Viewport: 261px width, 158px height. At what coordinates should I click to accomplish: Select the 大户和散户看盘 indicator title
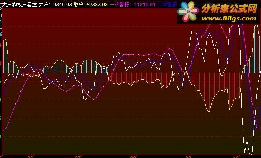[x=20, y=4]
